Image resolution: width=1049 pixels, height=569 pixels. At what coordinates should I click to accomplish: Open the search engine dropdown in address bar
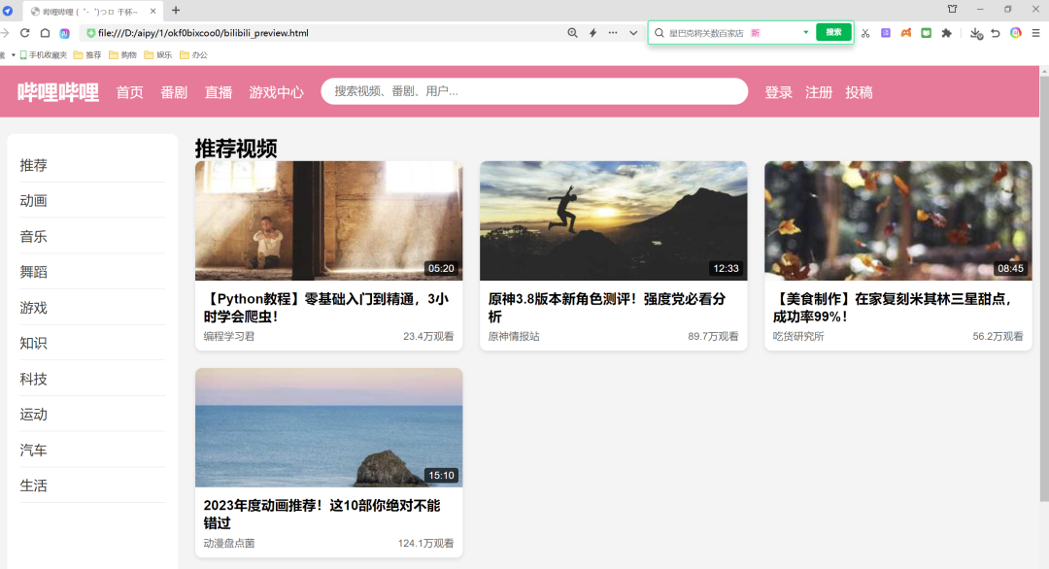(x=805, y=32)
